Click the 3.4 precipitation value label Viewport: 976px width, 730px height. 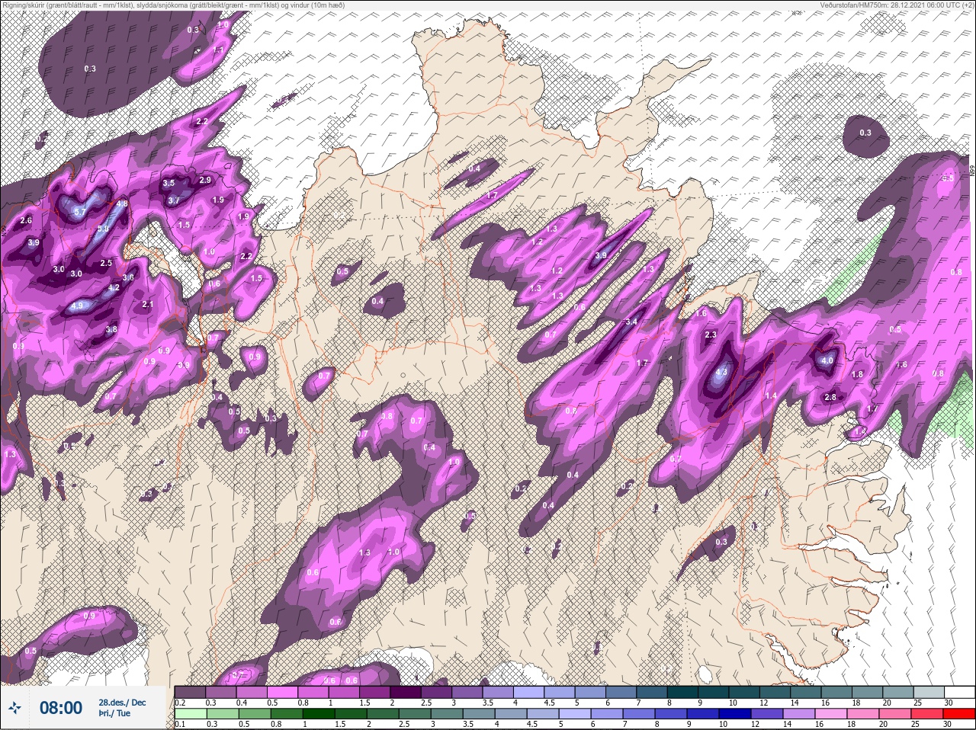pyautogui.click(x=631, y=322)
